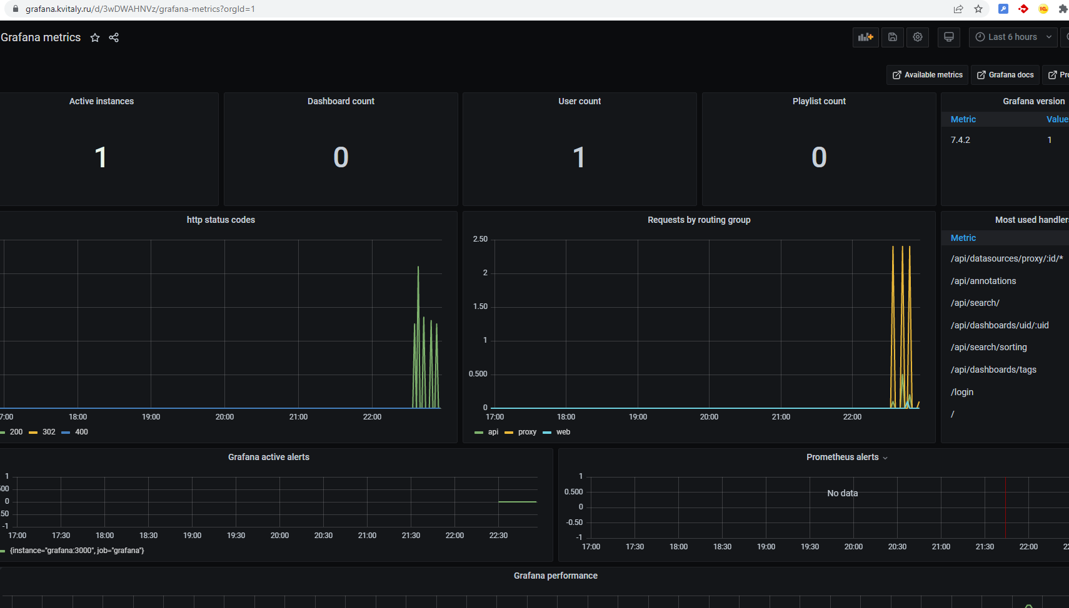Share dashboard using the share icon
This screenshot has width=1069, height=608.
(x=114, y=37)
